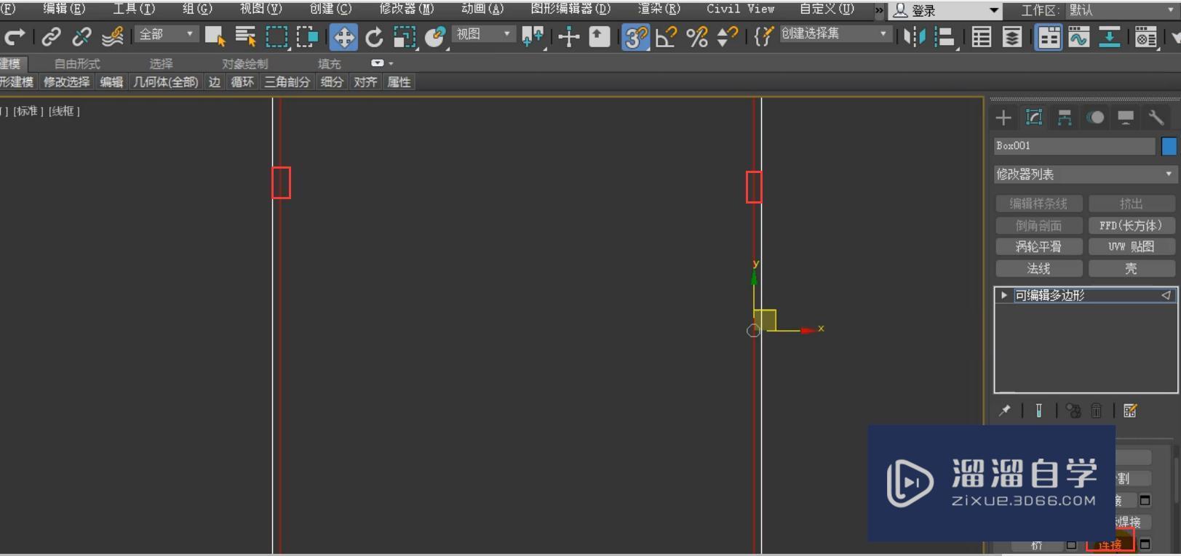The image size is (1181, 556).
Task: Toggle Angle Snap
Action: (666, 36)
